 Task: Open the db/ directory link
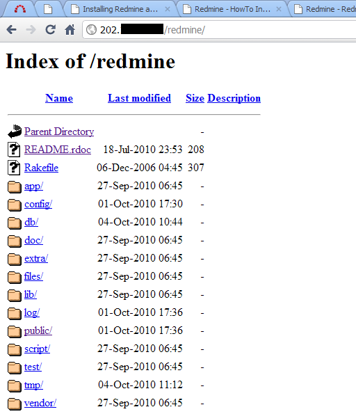pyautogui.click(x=31, y=222)
